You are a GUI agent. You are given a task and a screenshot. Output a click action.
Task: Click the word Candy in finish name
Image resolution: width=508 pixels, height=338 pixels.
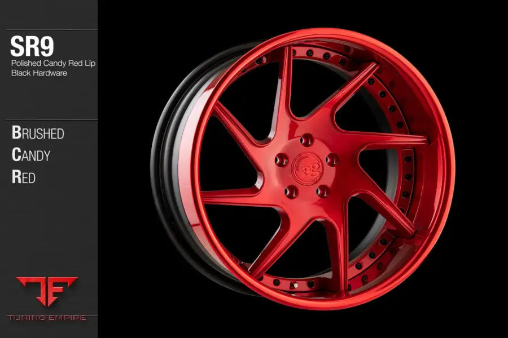31,155
